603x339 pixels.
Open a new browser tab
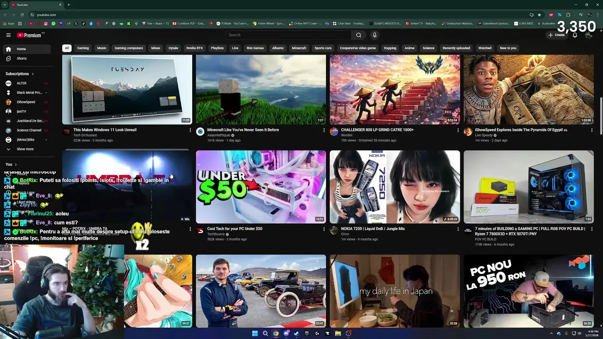tap(69, 5)
